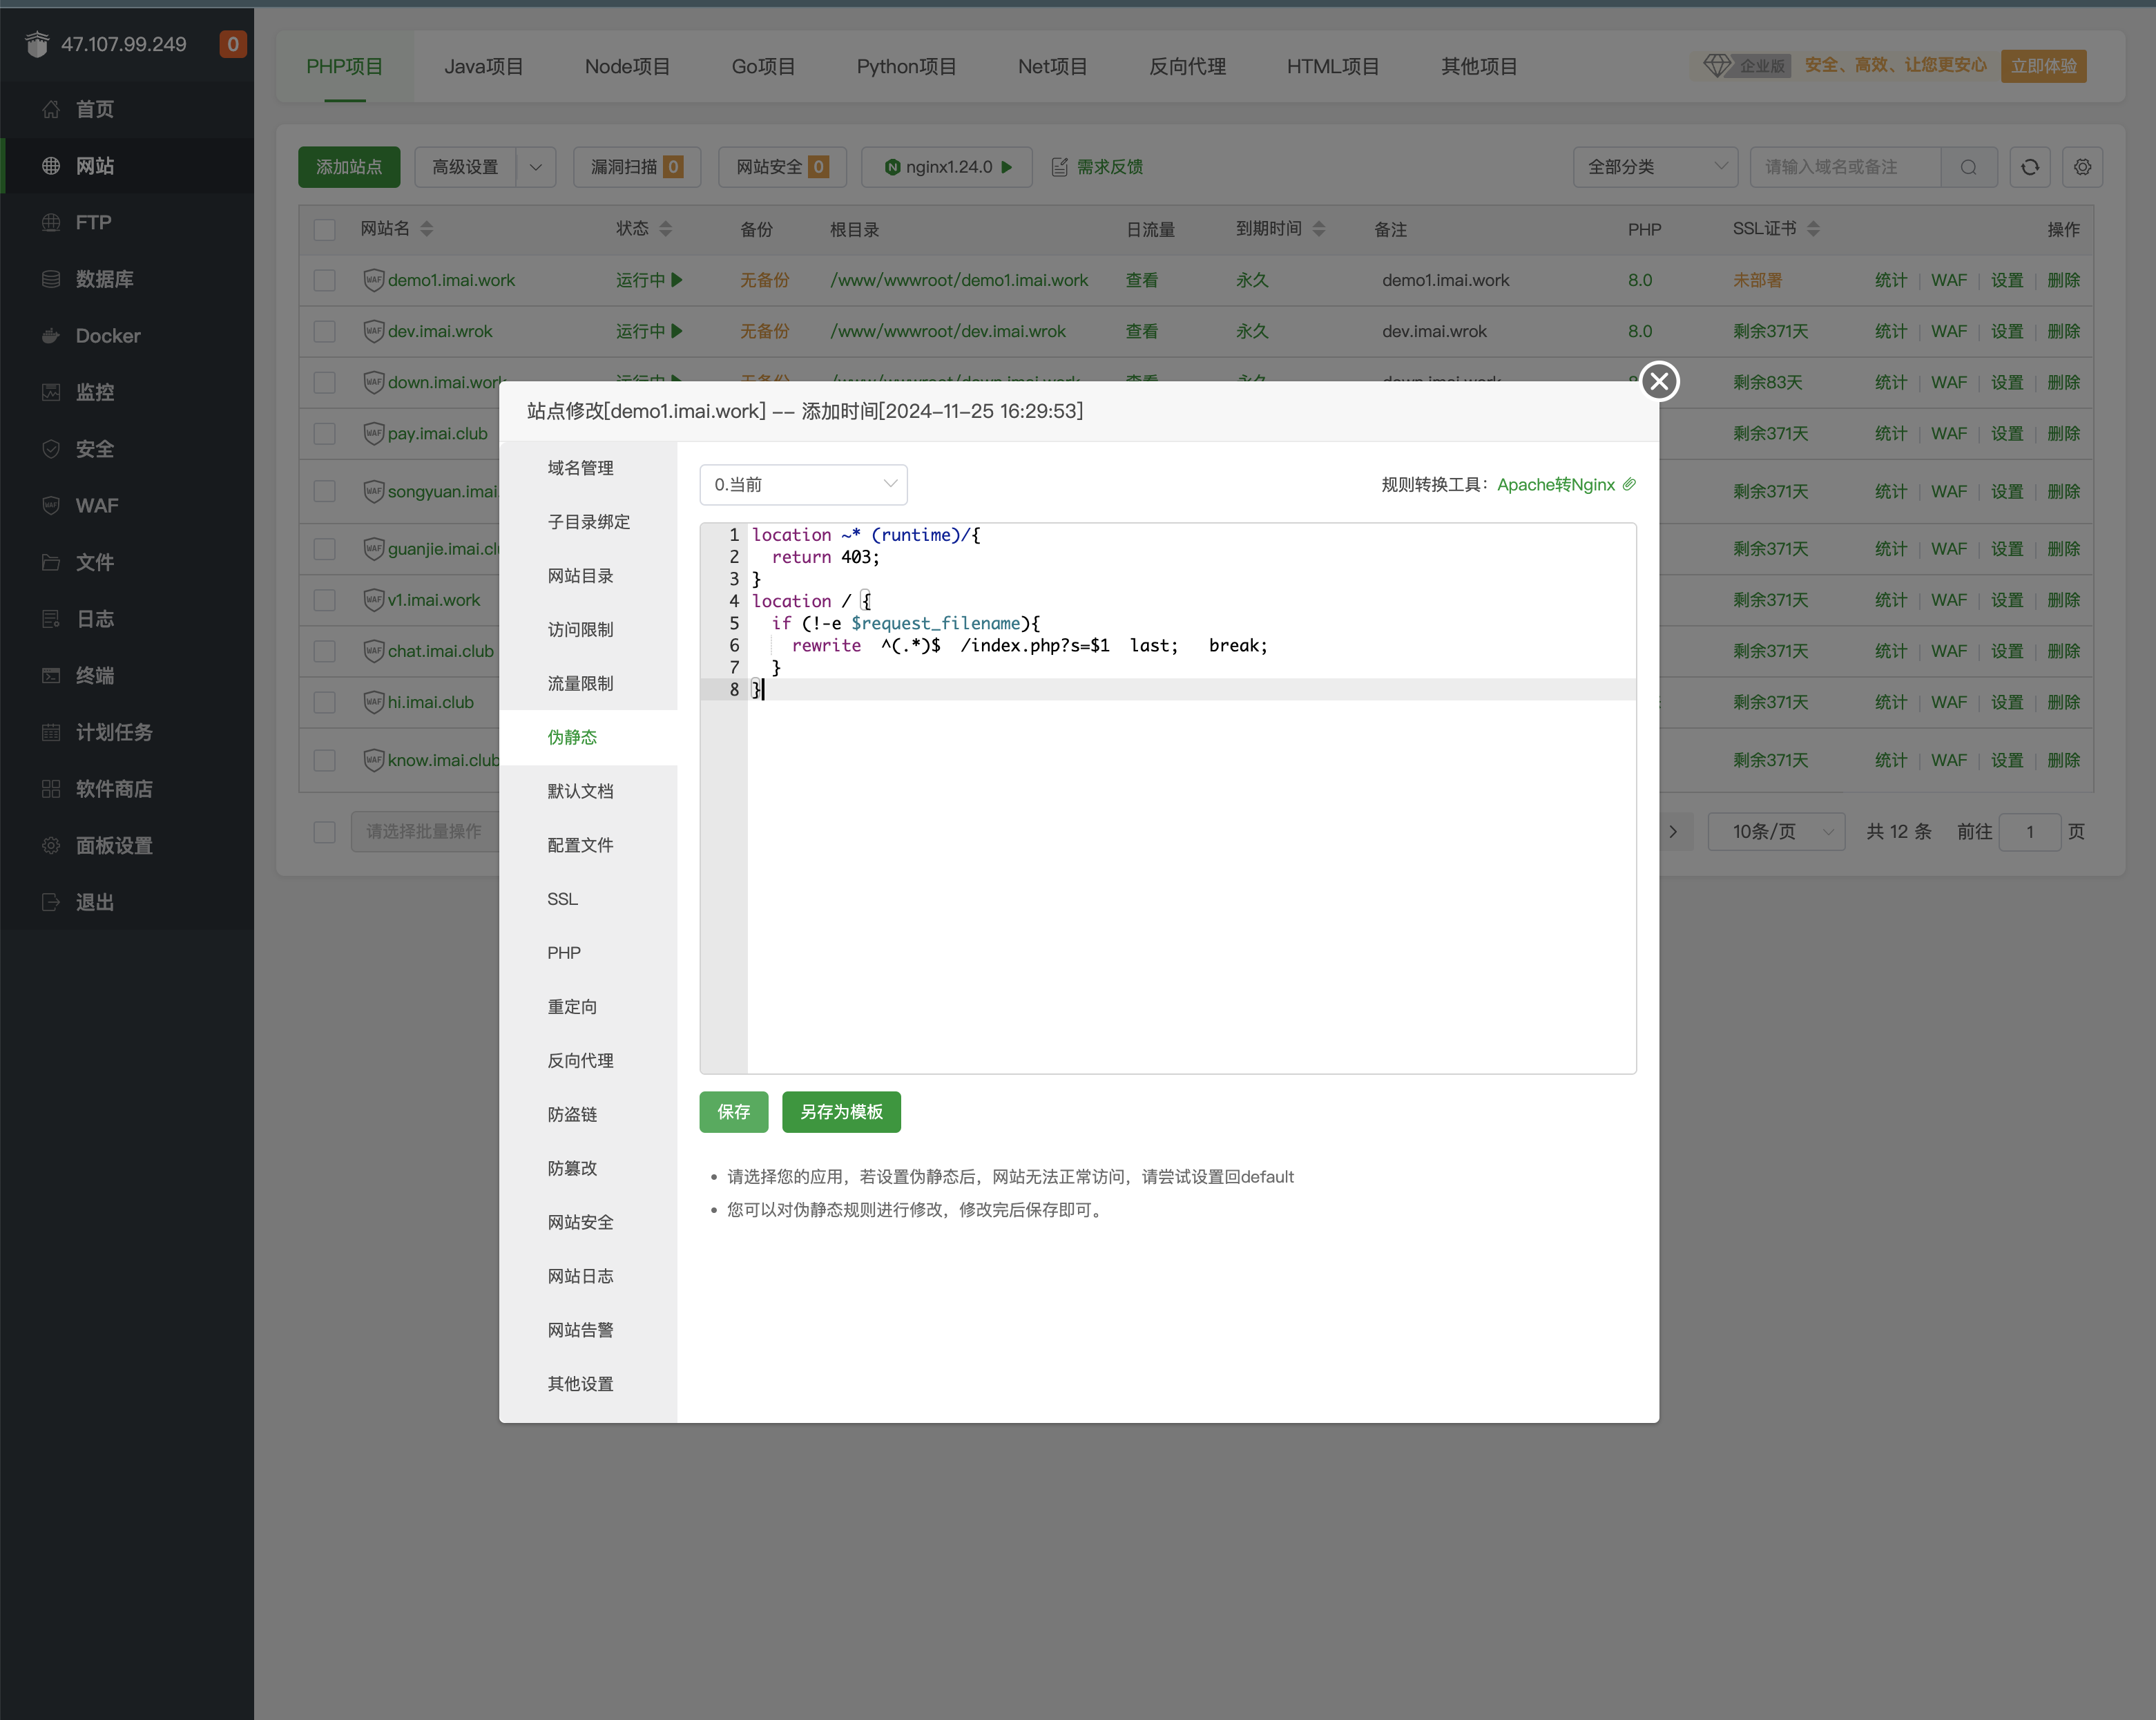
Task: Select SSL in the site settings menu
Action: click(562, 899)
